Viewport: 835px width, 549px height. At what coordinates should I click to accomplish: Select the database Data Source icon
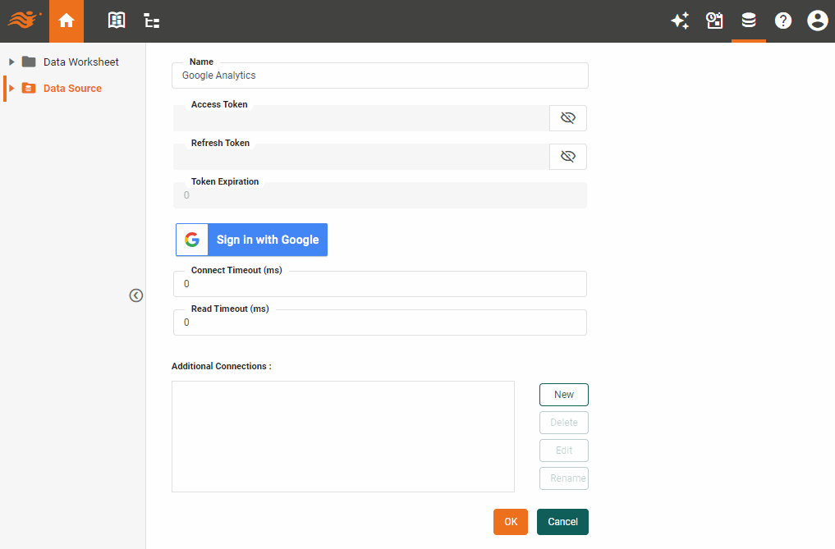tap(749, 21)
